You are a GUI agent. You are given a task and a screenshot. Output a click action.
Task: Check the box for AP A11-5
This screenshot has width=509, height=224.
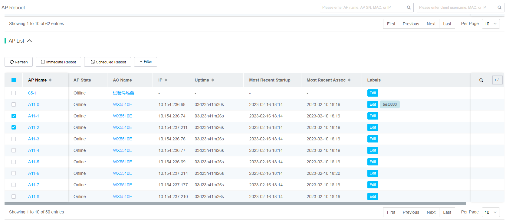(x=14, y=162)
